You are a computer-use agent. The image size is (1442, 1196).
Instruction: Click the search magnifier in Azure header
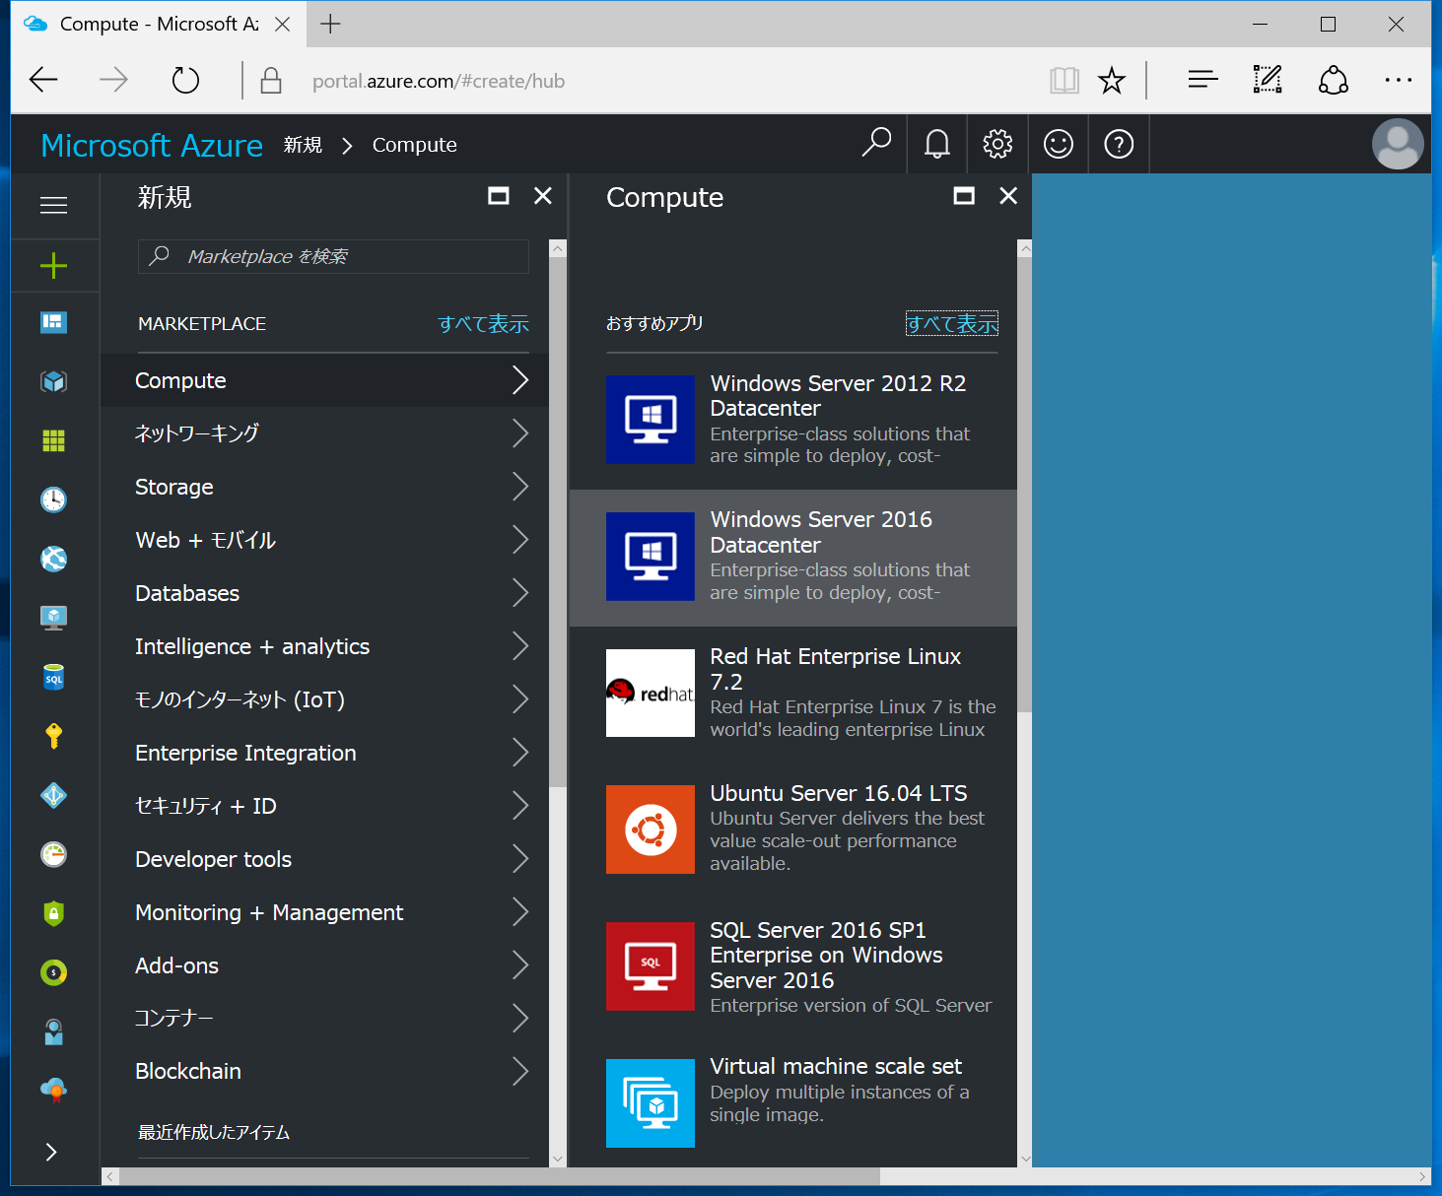876,144
